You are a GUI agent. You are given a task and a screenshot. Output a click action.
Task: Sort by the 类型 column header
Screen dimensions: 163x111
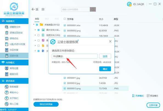point(116,19)
